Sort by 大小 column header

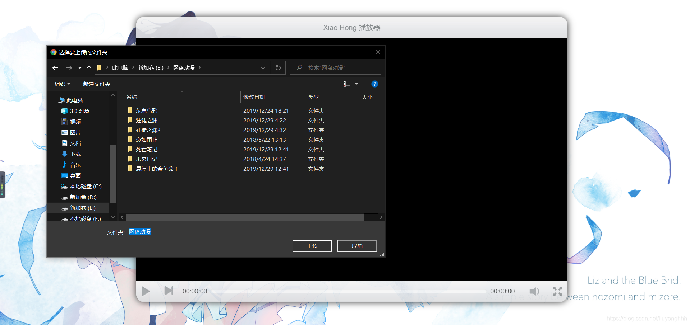(367, 97)
